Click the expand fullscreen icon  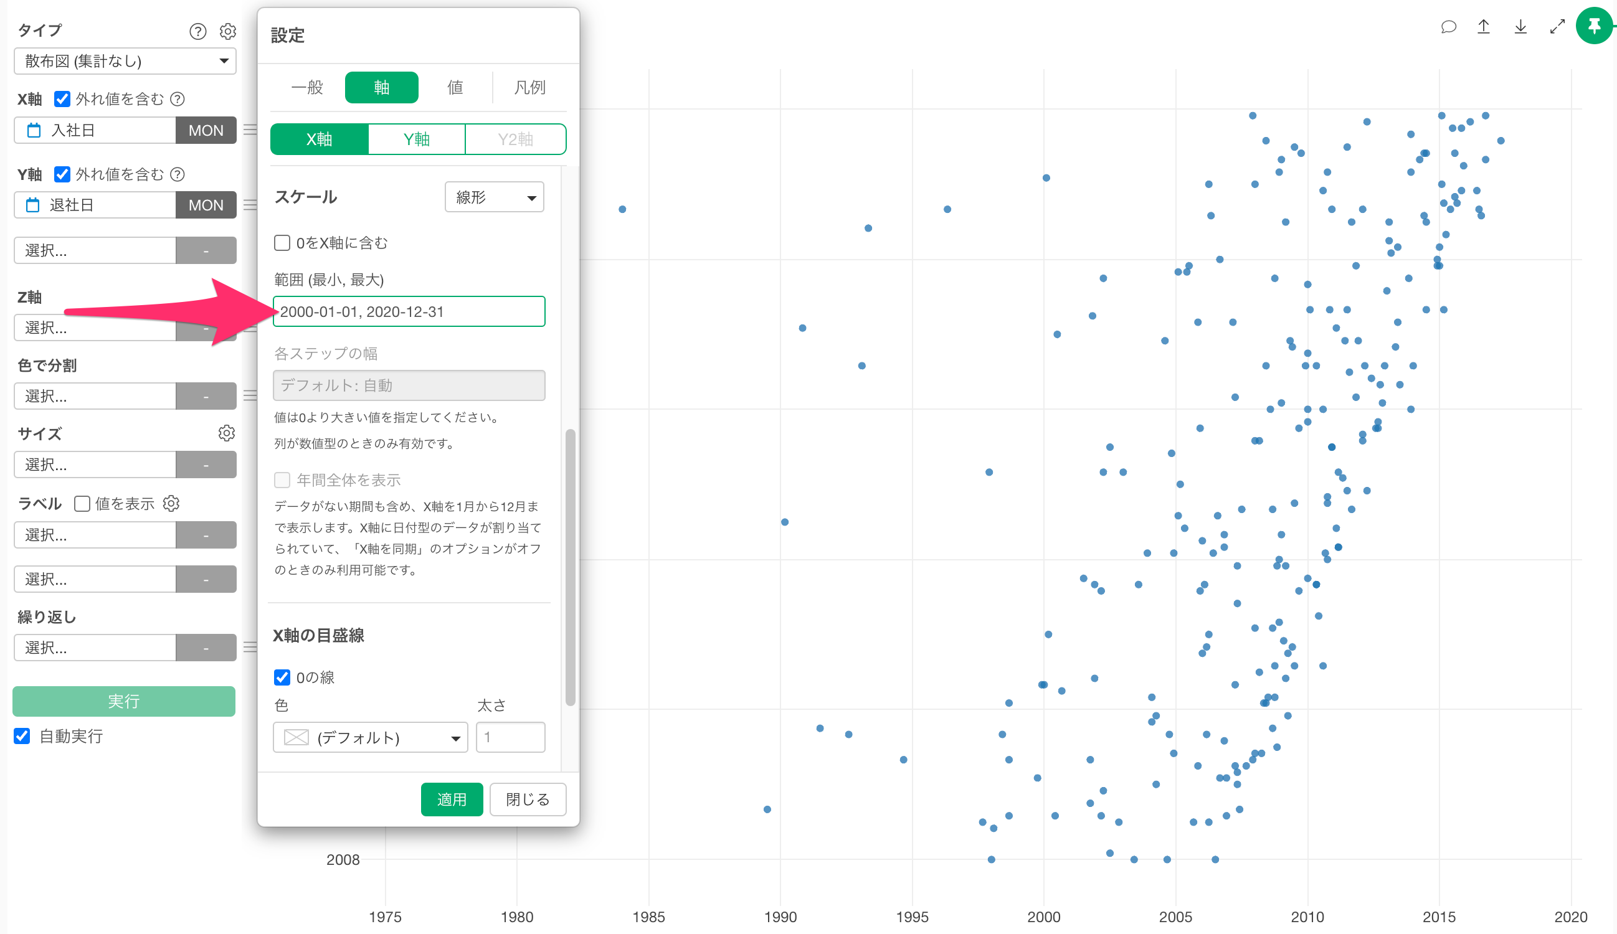pyautogui.click(x=1557, y=27)
